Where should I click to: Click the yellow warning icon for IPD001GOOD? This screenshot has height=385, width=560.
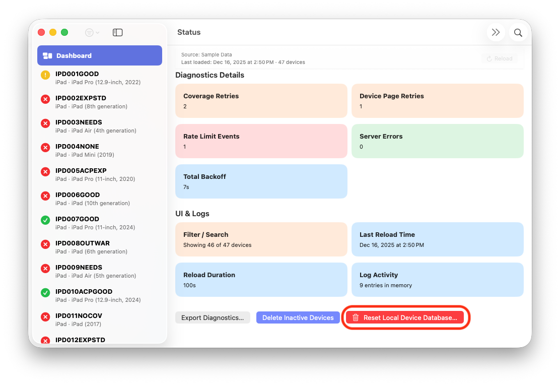[x=45, y=75]
